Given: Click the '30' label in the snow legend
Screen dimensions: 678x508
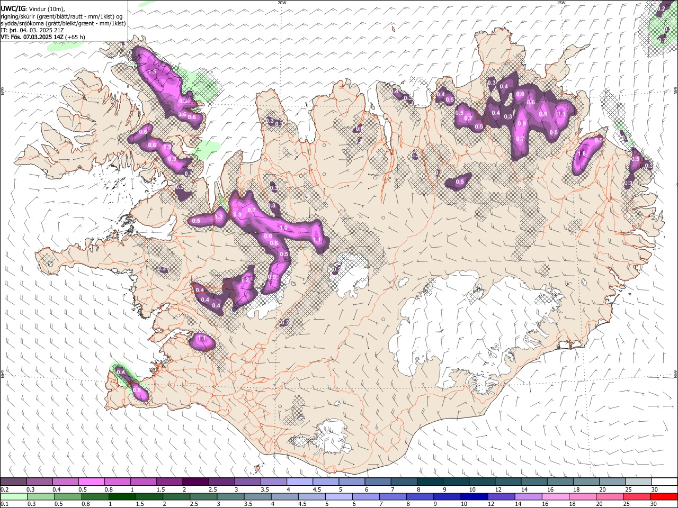Looking at the screenshot, I should pyautogui.click(x=655, y=489).
